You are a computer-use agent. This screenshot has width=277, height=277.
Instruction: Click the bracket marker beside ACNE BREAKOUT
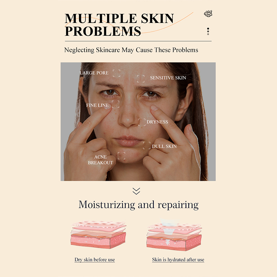(122, 155)
